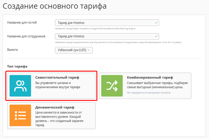Click the Валюта label
Screen dimensions: 209x139
coord(13,50)
